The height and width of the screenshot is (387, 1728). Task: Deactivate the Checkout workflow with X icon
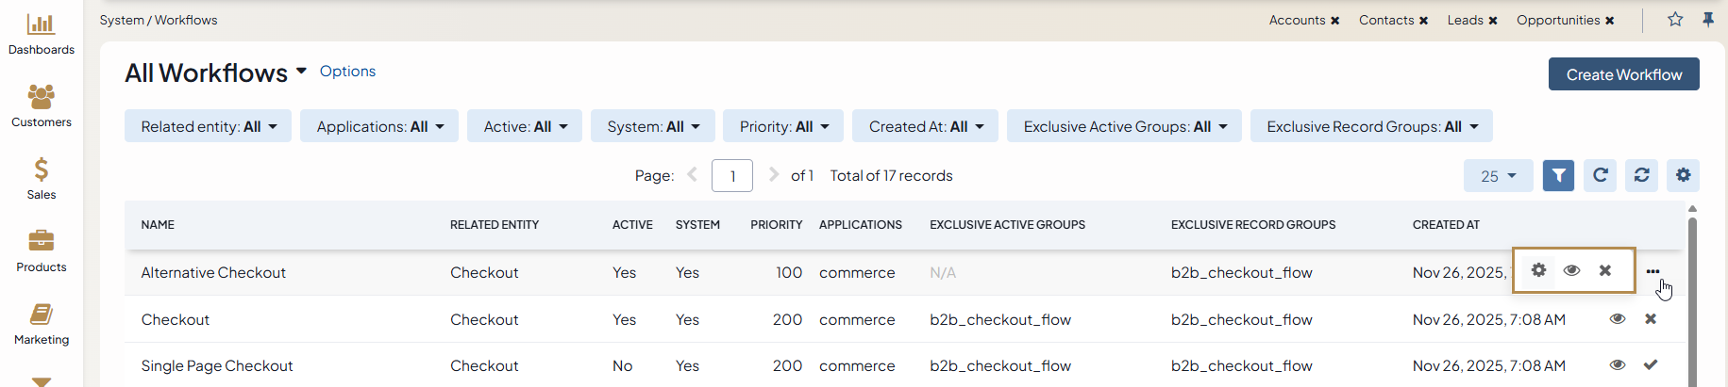tap(1651, 319)
